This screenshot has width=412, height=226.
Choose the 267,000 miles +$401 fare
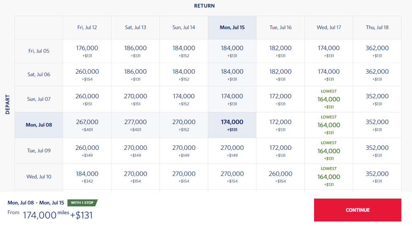[x=87, y=125]
